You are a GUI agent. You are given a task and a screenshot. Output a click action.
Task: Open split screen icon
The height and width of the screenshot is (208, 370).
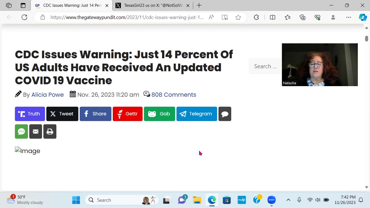(x=272, y=17)
